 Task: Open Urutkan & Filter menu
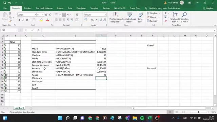pyautogui.click(x=175, y=17)
